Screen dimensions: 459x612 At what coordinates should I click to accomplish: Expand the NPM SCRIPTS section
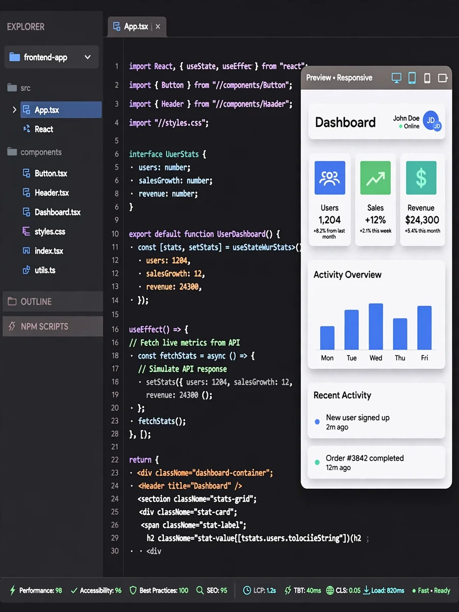click(x=53, y=326)
